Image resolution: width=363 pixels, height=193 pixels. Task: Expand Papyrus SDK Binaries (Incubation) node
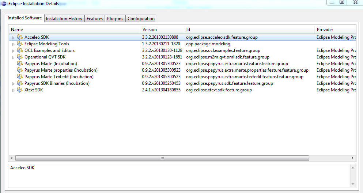click(x=13, y=84)
